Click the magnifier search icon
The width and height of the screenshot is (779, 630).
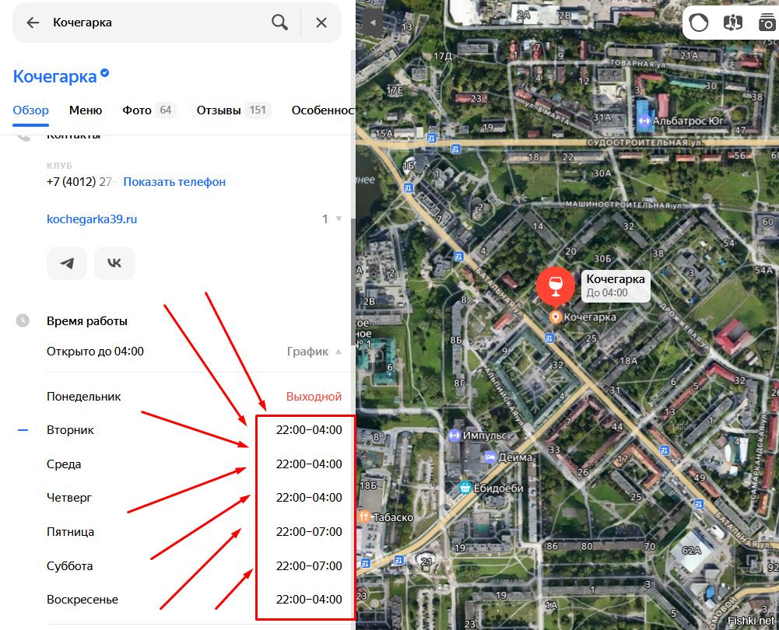click(279, 23)
